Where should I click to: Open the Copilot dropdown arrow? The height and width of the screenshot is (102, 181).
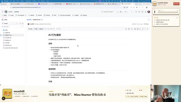[x=123, y=12]
